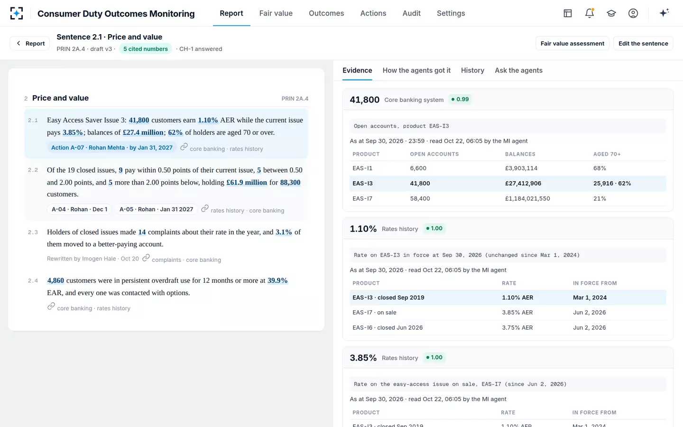Viewport: 683px width, 427px height.
Task: Select the Evidence tab
Action: 357,70
